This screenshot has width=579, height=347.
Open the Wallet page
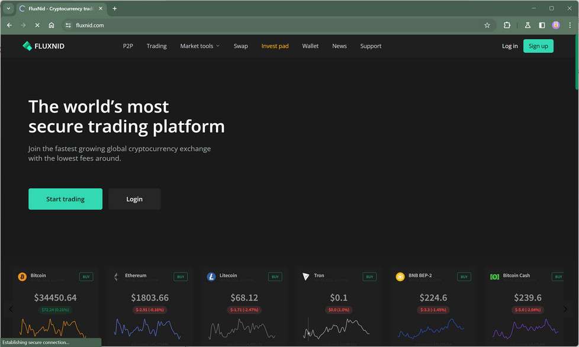tap(310, 46)
